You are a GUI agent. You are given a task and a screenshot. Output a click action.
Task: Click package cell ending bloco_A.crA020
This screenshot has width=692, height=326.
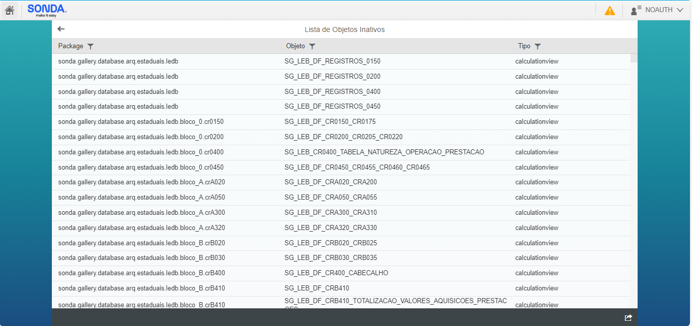tap(141, 182)
